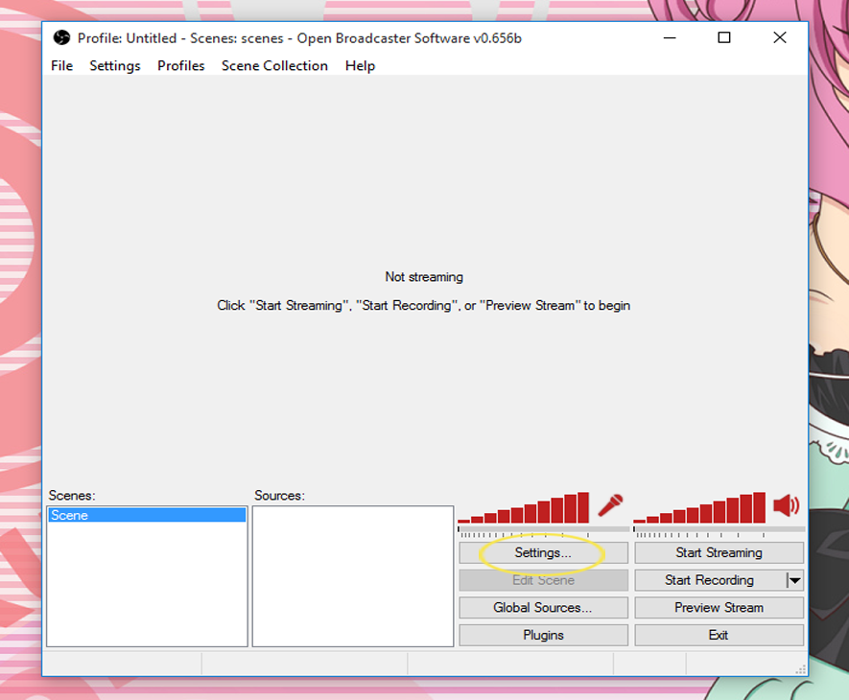
Task: Open the Help menu
Action: [x=360, y=65]
